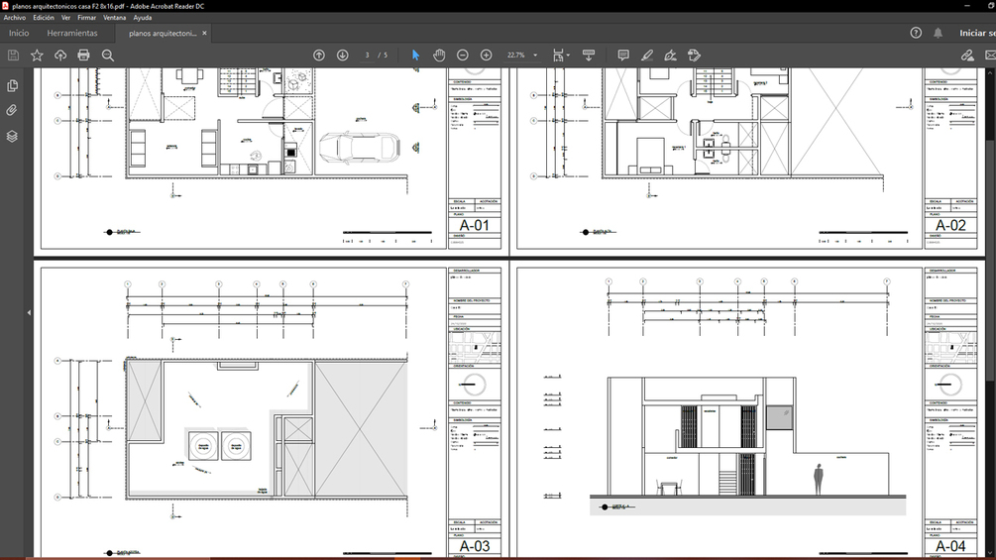This screenshot has height=560, width=996.
Task: Open the Edición menu
Action: 44,18
